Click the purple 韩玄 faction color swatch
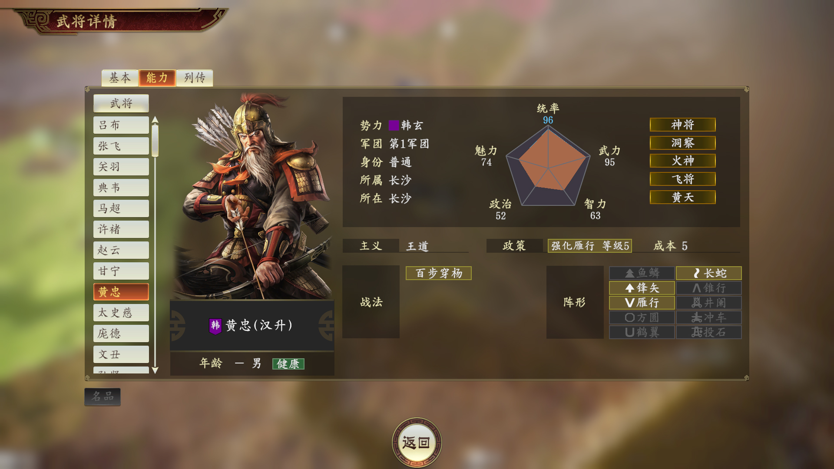Image resolution: width=834 pixels, height=469 pixels. (x=394, y=126)
